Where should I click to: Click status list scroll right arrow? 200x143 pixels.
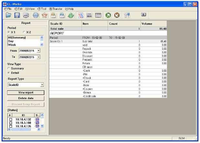coord(39,129)
